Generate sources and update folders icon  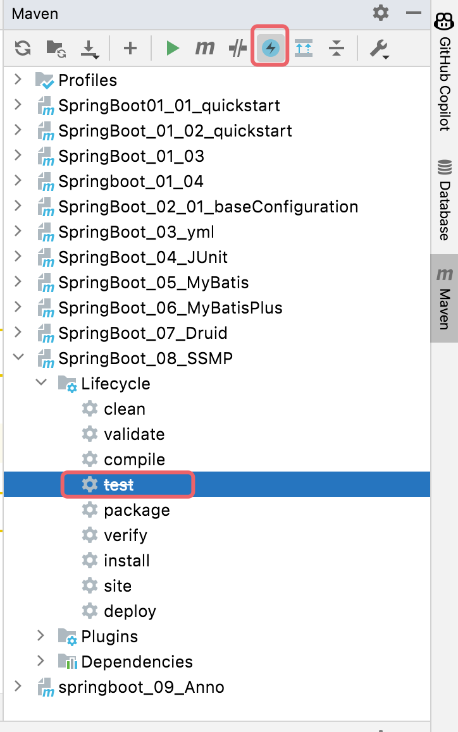(56, 48)
